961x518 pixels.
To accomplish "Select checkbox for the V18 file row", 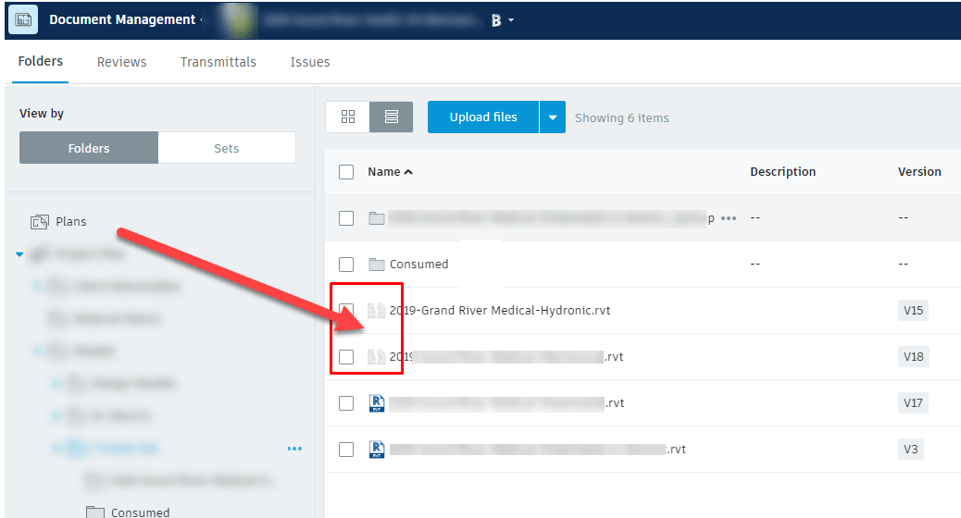I will 346,357.
